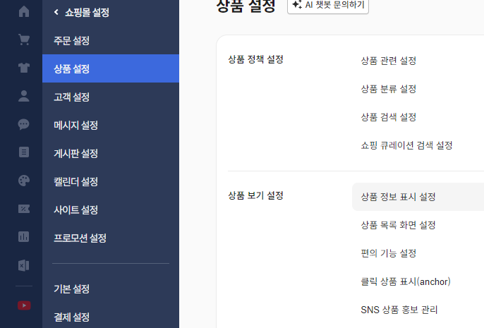Open the red YouTube icon
Screen dimensions: 484x328
[x=24, y=305]
